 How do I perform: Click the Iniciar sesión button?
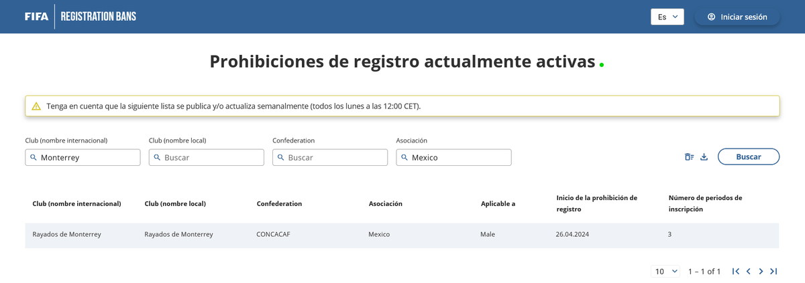tap(737, 17)
